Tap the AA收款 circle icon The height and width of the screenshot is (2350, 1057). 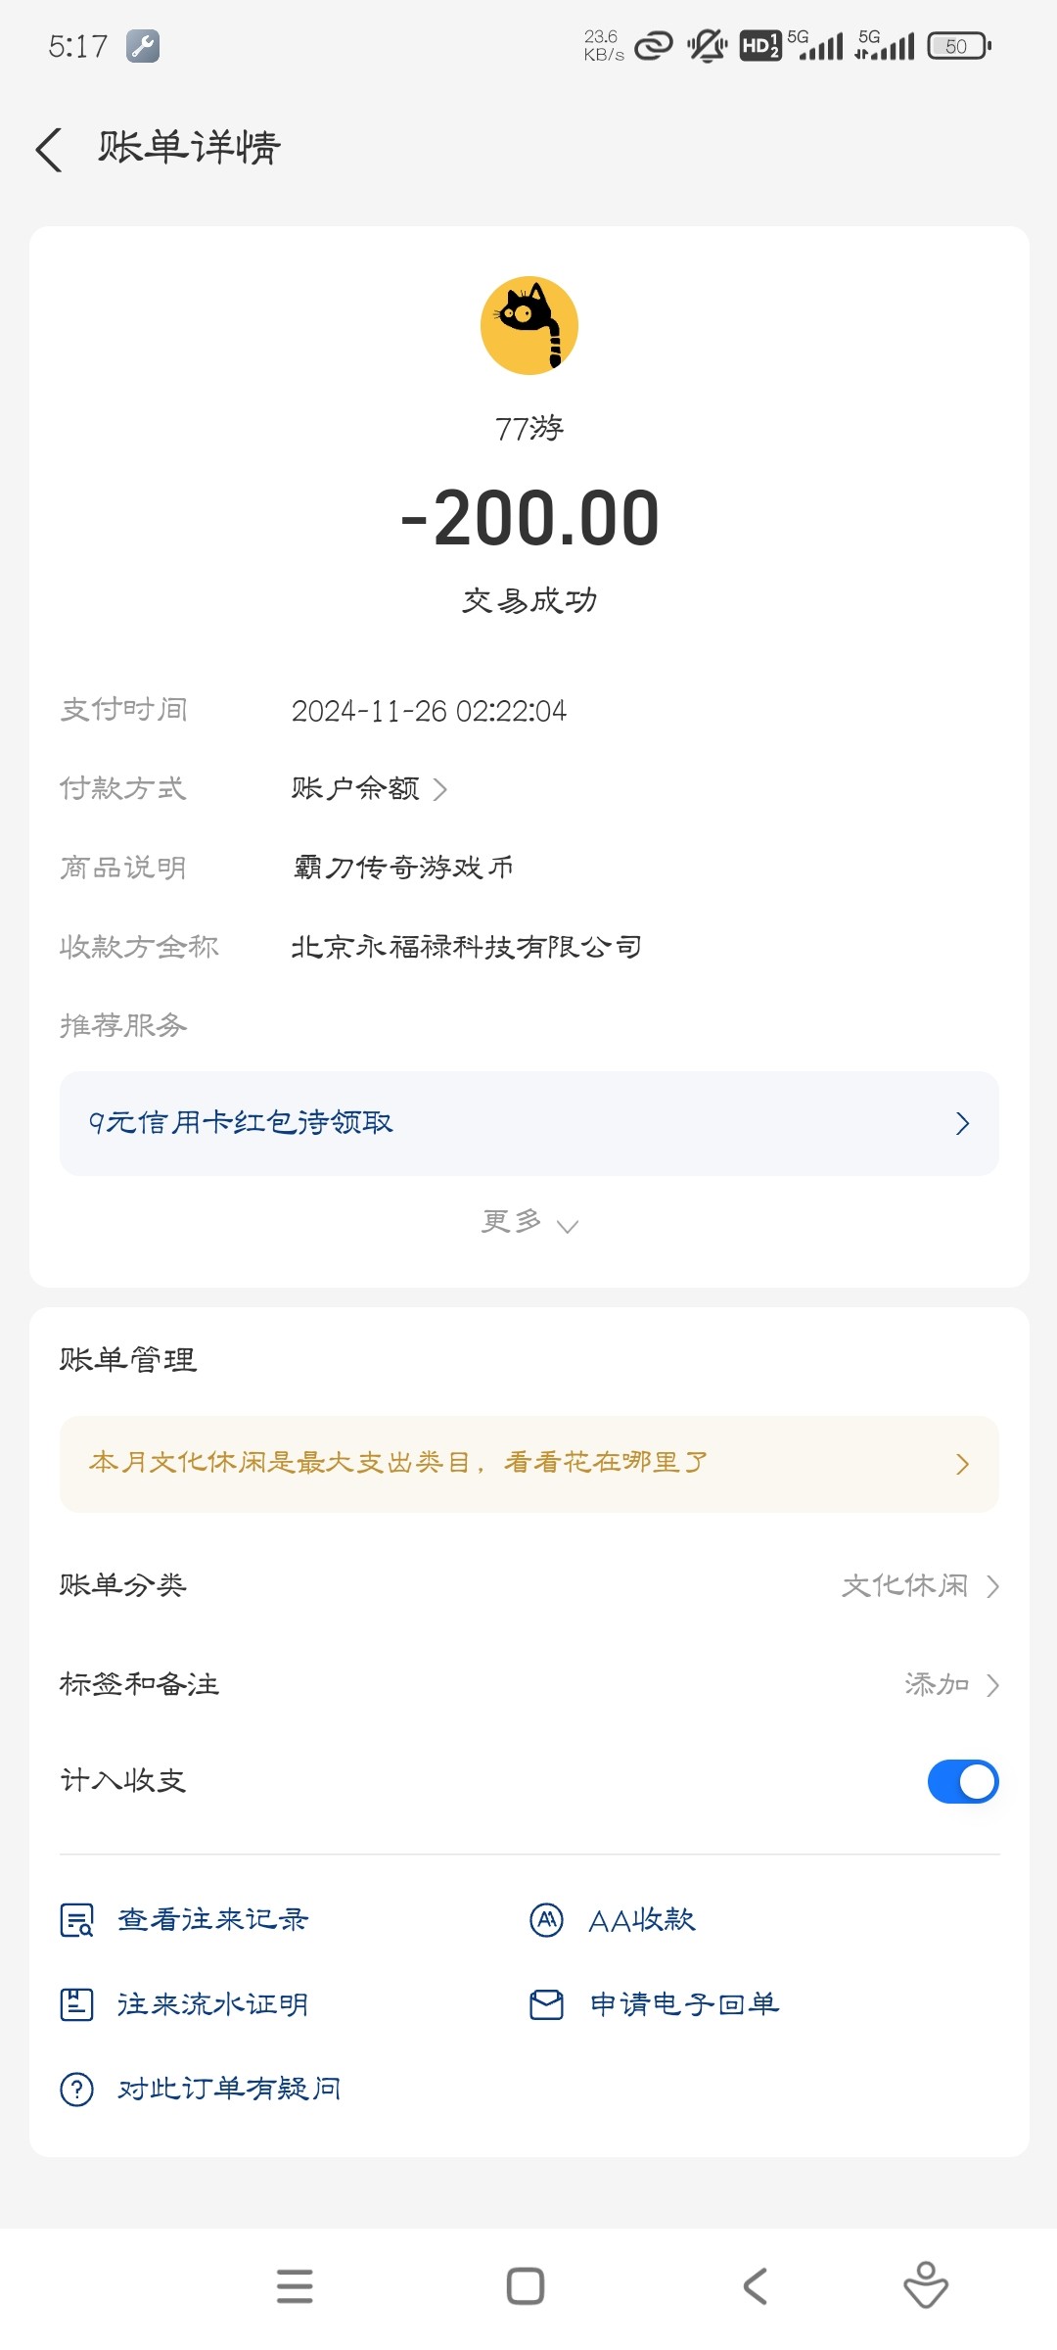coord(546,1920)
